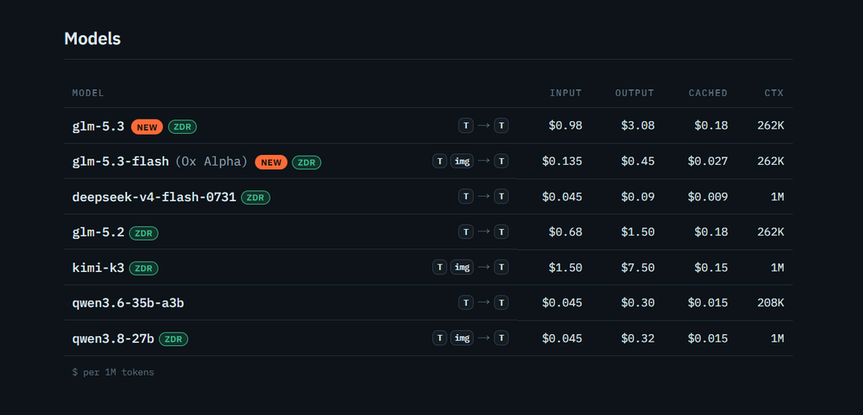The image size is (863, 415).
Task: Sort by the INPUT column header
Action: pyautogui.click(x=566, y=93)
